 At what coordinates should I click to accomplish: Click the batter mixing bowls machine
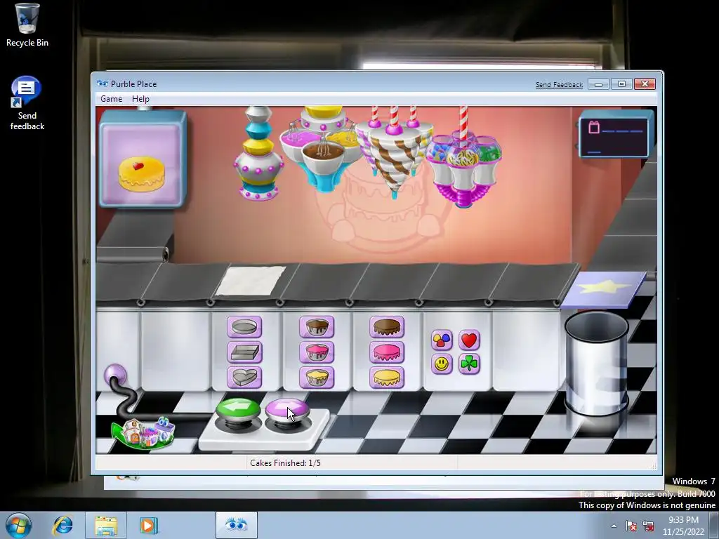(x=322, y=149)
